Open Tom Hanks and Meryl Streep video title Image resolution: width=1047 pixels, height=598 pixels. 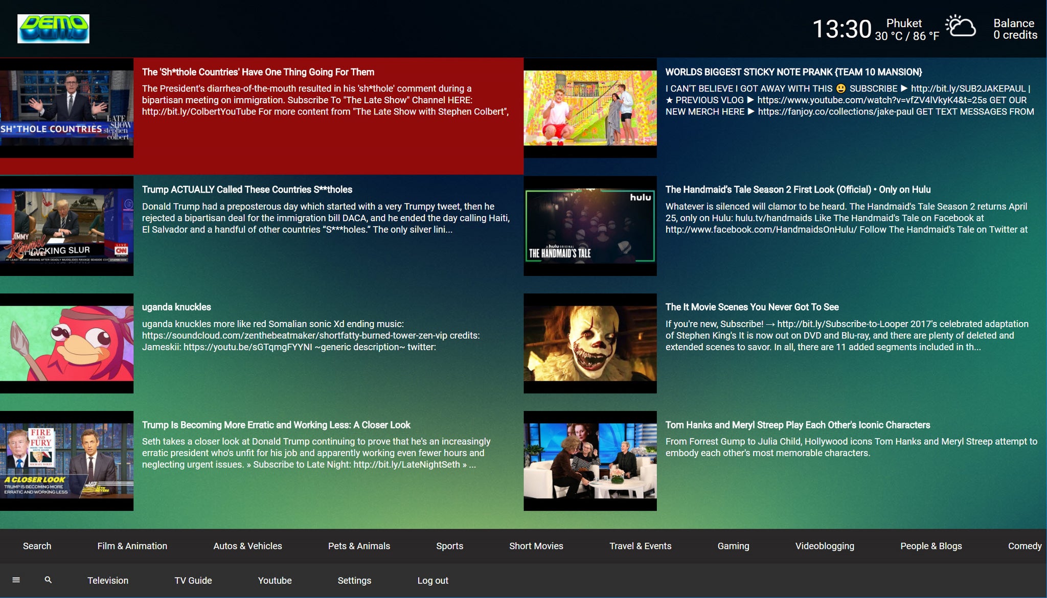click(798, 425)
